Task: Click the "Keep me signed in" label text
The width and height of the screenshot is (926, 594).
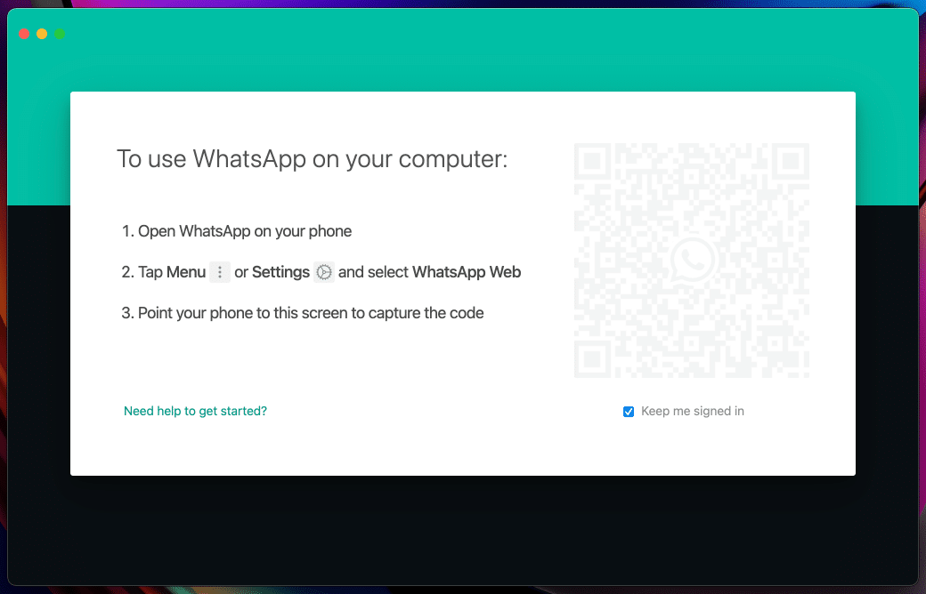Action: (692, 411)
